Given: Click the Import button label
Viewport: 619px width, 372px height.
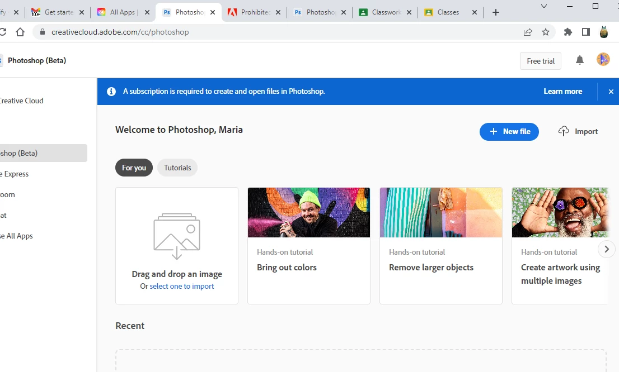Looking at the screenshot, I should (x=586, y=132).
